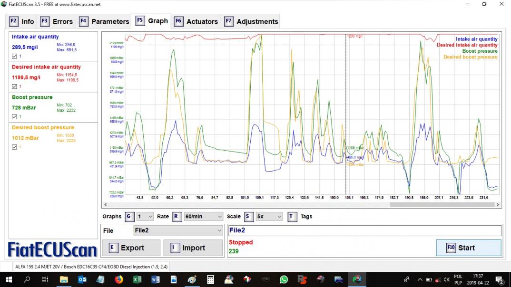Uncheck the Boost pressure checkbox

pos(14,116)
